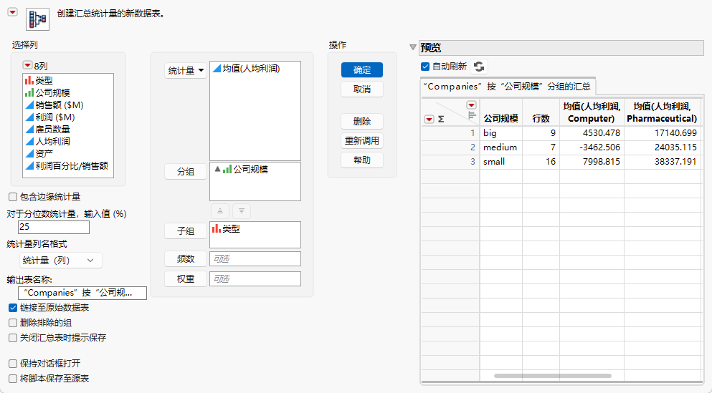
Task: Click the cell 'big' in preview
Action: pos(501,133)
